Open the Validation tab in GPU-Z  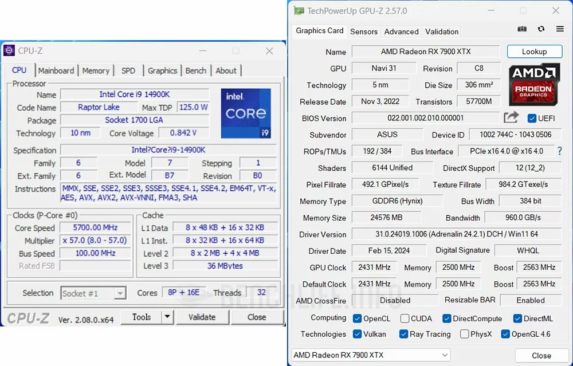tap(441, 32)
